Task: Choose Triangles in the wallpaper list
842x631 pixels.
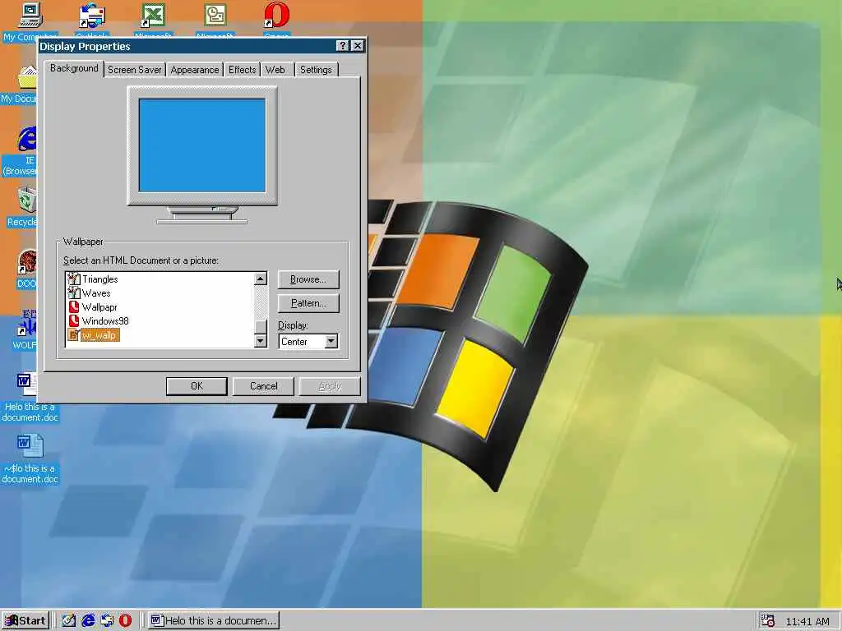Action: [x=99, y=279]
